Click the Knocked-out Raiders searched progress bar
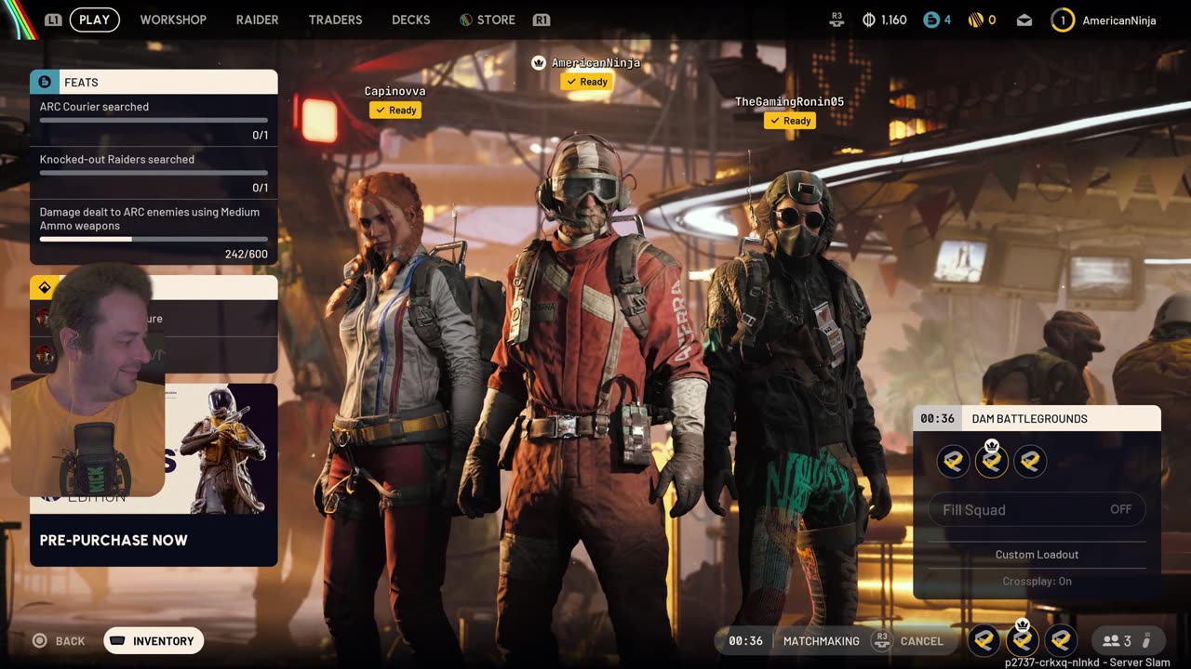Image resolution: width=1191 pixels, height=669 pixels. [154, 173]
